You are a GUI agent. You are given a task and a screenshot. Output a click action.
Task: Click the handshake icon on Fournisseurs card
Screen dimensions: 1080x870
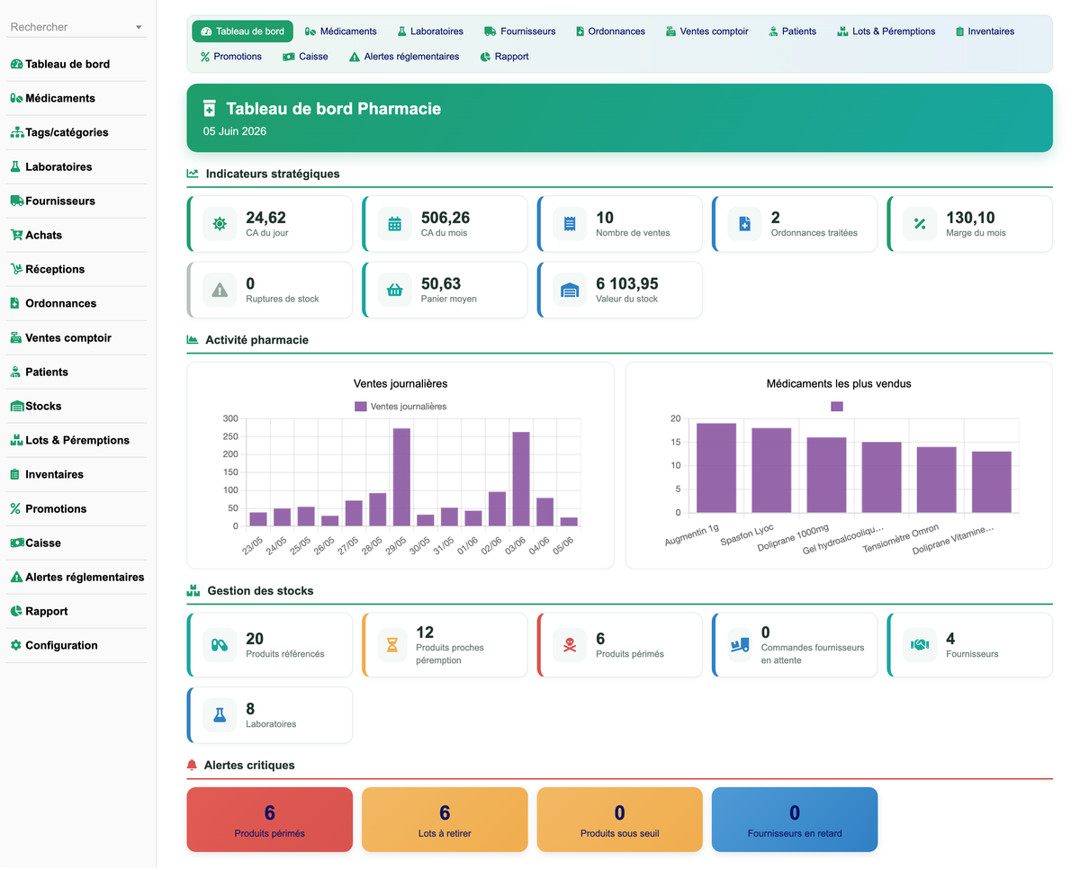(919, 645)
